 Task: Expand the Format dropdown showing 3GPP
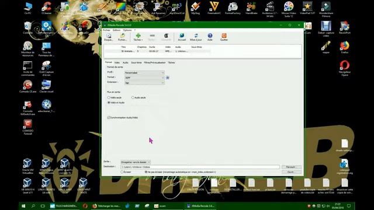[144, 78]
